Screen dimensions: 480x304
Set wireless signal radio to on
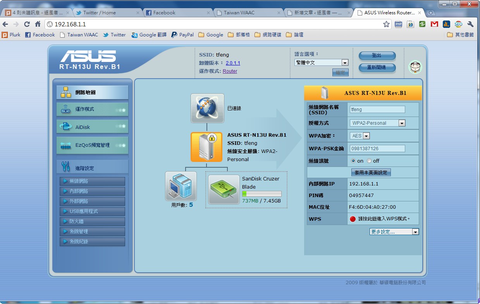353,161
